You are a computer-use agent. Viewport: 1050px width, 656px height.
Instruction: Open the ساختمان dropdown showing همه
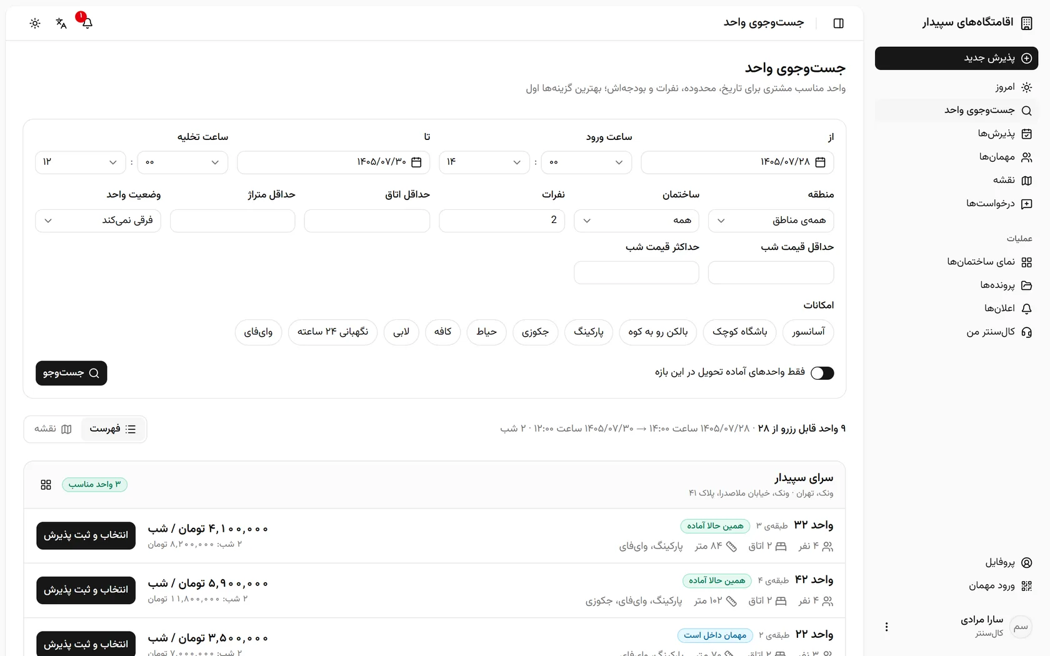coord(636,221)
